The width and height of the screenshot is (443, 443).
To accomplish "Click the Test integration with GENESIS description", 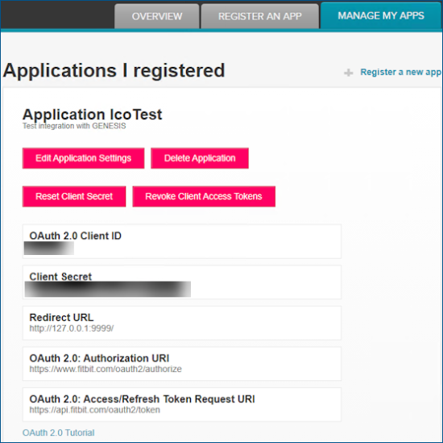I will (74, 126).
